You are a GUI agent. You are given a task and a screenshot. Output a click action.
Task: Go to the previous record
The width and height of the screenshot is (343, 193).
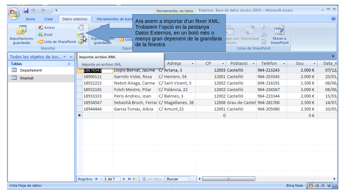pyautogui.click(x=101, y=179)
